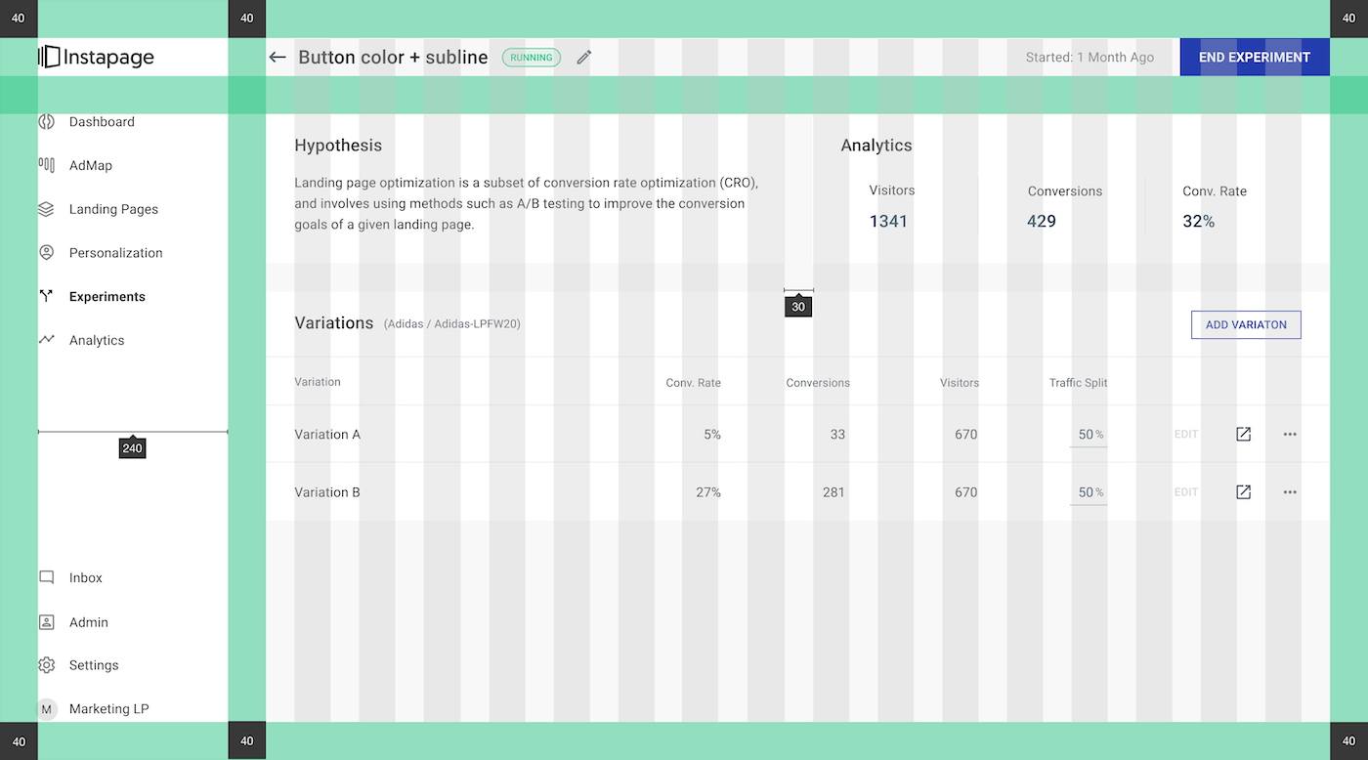This screenshot has height=760, width=1368.
Task: Click the Analytics chart icon
Action: click(x=46, y=340)
